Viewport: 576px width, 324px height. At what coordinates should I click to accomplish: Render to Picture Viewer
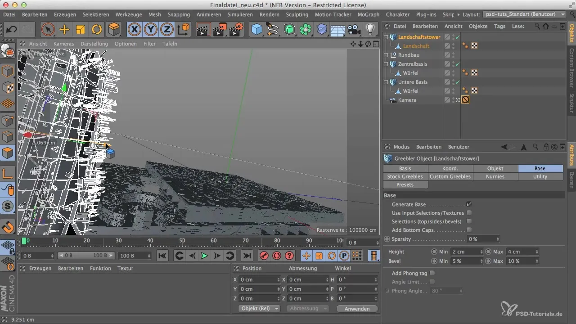click(220, 30)
